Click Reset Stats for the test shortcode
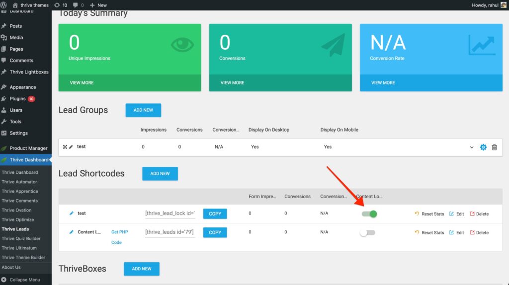The image size is (509, 285). coord(429,214)
